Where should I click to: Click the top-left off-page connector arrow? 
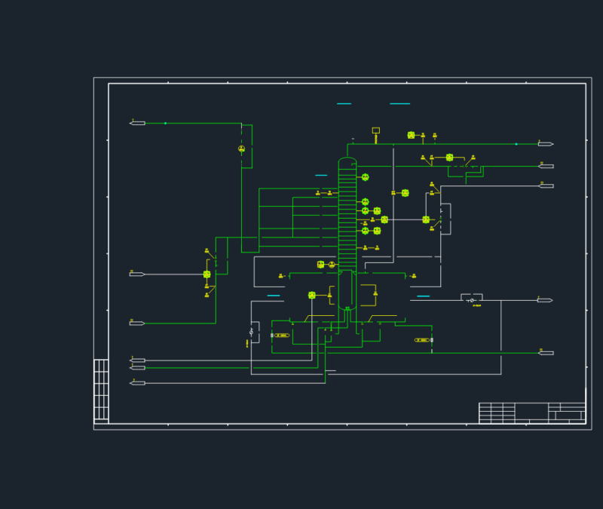137,123
